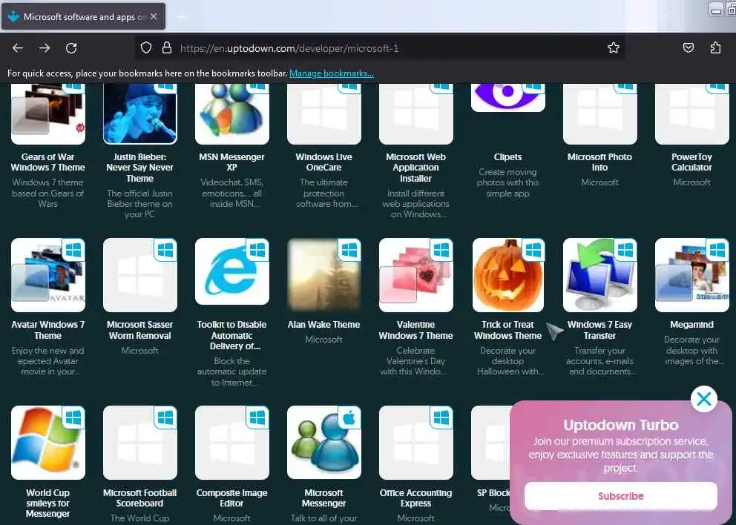
Task: Open Microsoft Sasser Worm Removal placeholder icon
Action: pyautogui.click(x=140, y=275)
